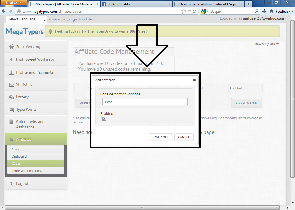The image size is (295, 210).
Task: Click the MegaTypers logo
Action: pyautogui.click(x=25, y=31)
